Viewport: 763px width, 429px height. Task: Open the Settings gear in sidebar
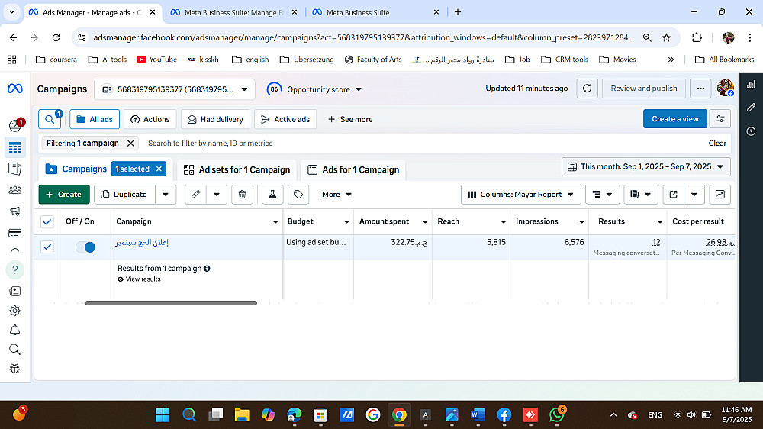coord(15,311)
